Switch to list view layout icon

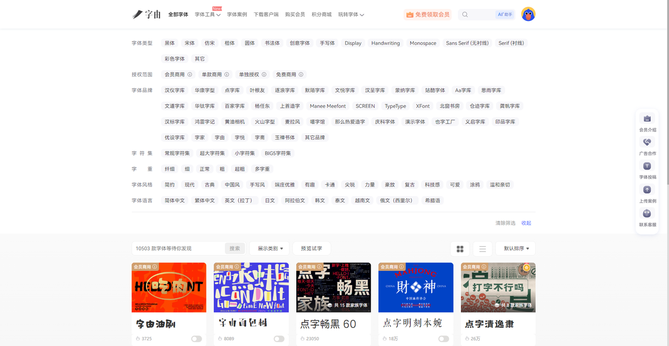(482, 249)
